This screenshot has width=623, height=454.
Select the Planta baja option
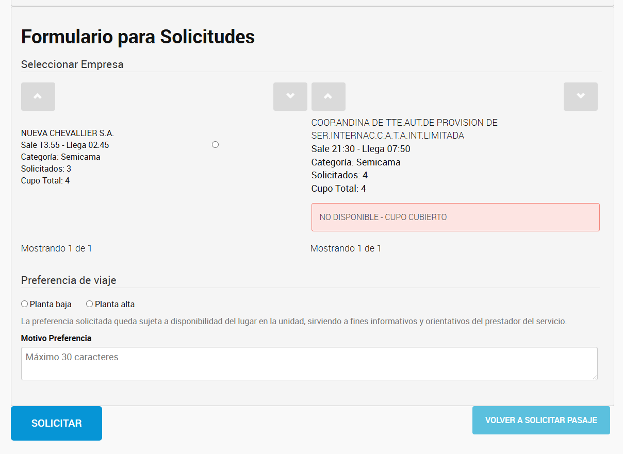point(24,304)
